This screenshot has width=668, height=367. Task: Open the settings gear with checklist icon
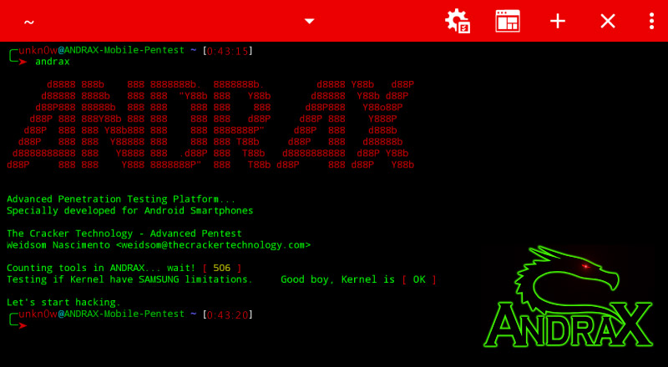coord(458,21)
